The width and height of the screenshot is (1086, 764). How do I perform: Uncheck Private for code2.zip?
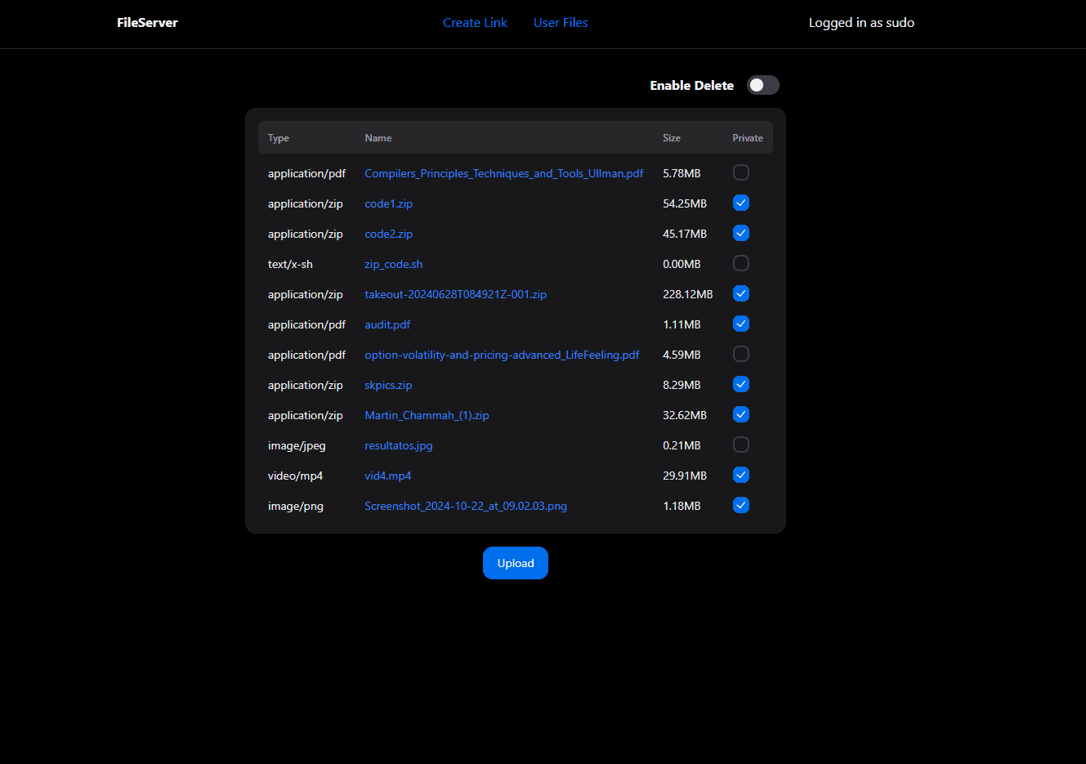740,233
